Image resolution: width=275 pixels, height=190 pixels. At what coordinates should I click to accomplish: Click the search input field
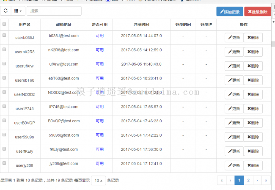(x=54, y=11)
